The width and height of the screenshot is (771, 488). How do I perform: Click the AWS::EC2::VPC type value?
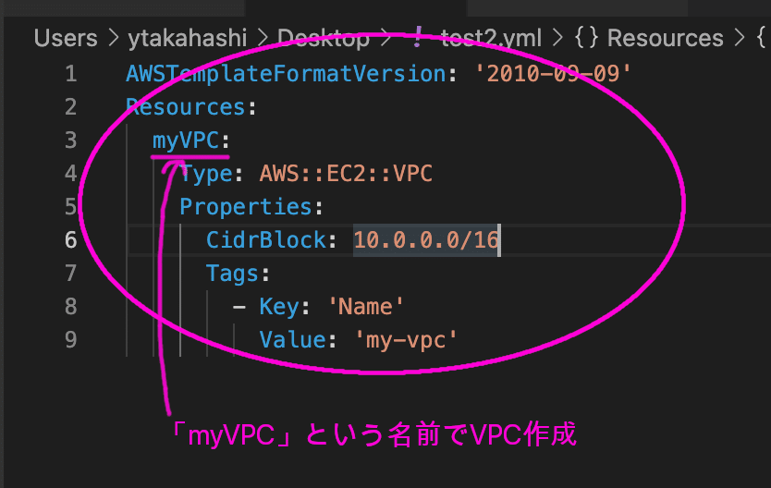[x=346, y=174]
